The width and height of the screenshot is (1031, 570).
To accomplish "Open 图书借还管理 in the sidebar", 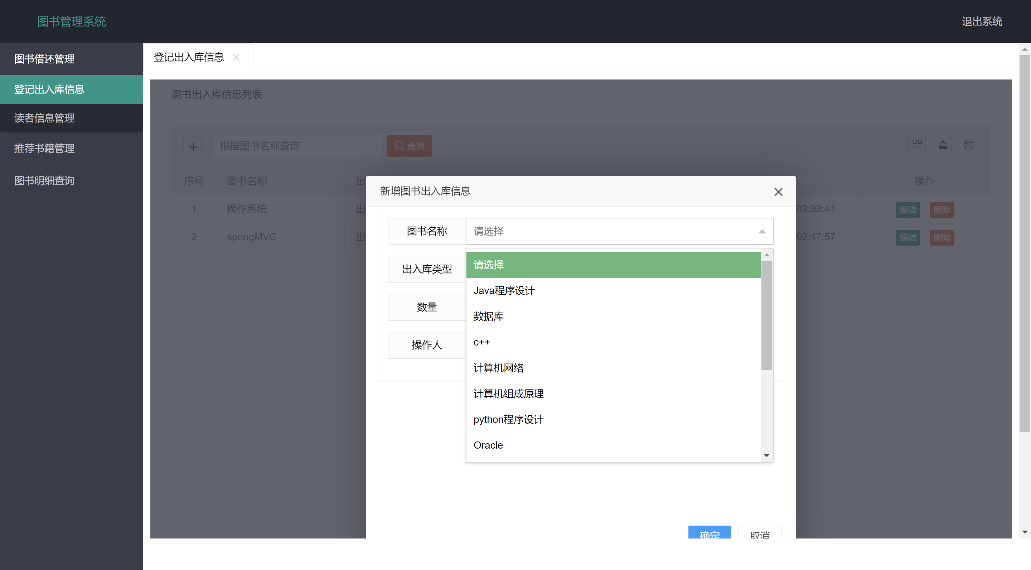I will pyautogui.click(x=44, y=59).
